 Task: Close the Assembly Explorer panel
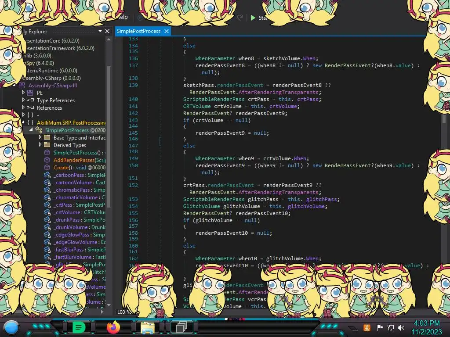coord(107,31)
